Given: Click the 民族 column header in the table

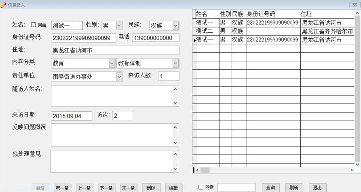Looking at the screenshot, I should coord(239,14).
